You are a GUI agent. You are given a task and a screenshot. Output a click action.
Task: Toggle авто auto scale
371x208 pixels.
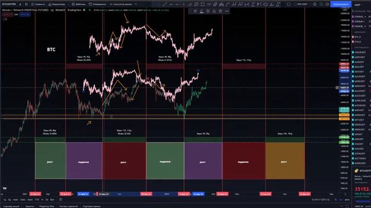347,200
